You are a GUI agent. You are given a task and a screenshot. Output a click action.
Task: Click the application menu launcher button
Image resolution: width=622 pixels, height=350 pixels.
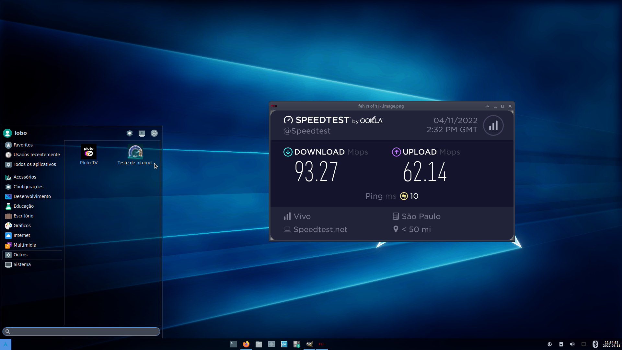(x=6, y=344)
